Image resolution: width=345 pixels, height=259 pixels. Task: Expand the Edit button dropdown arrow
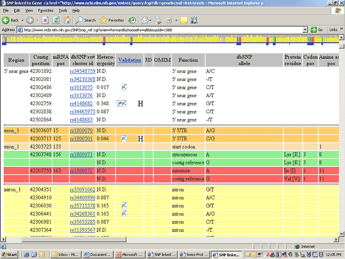[176, 20]
